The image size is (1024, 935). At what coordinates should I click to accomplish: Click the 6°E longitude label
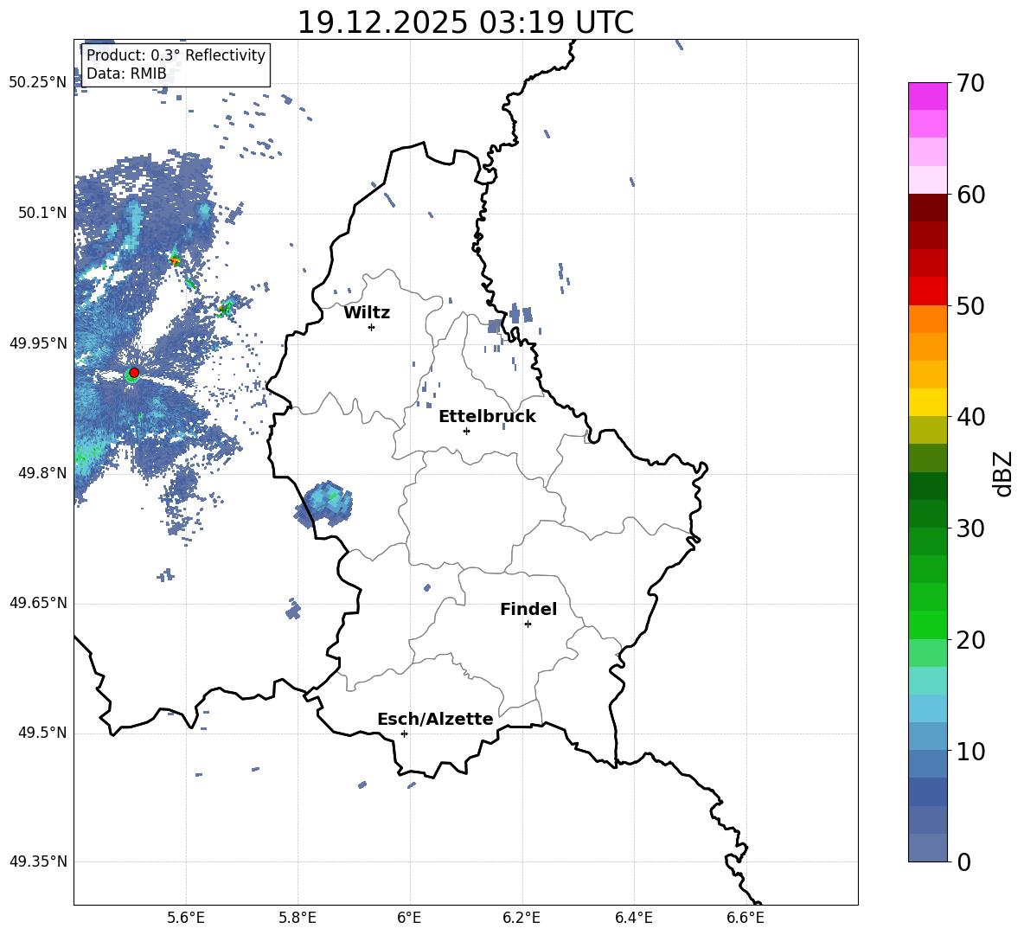click(x=409, y=918)
